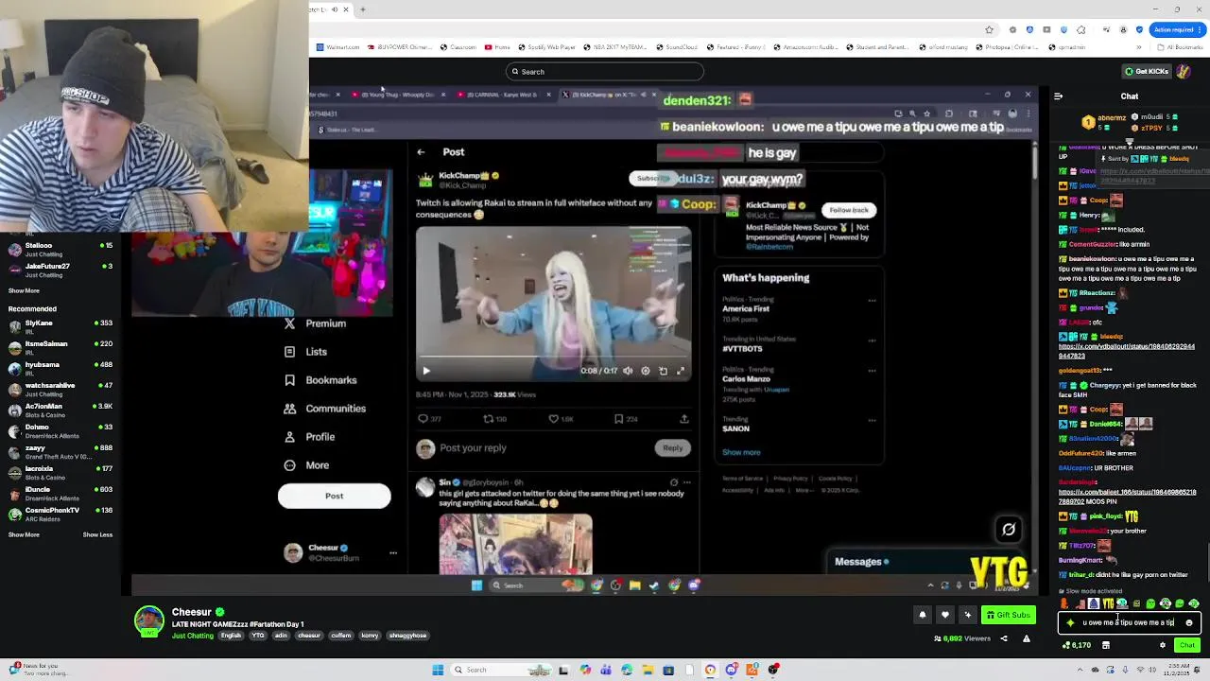Image resolution: width=1210 pixels, height=681 pixels.
Task: Open Lists in the X sidebar
Action: click(305, 352)
